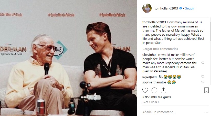Like sophie_thanatos's comment
Screen dimensions: 211x116
point(203,82)
